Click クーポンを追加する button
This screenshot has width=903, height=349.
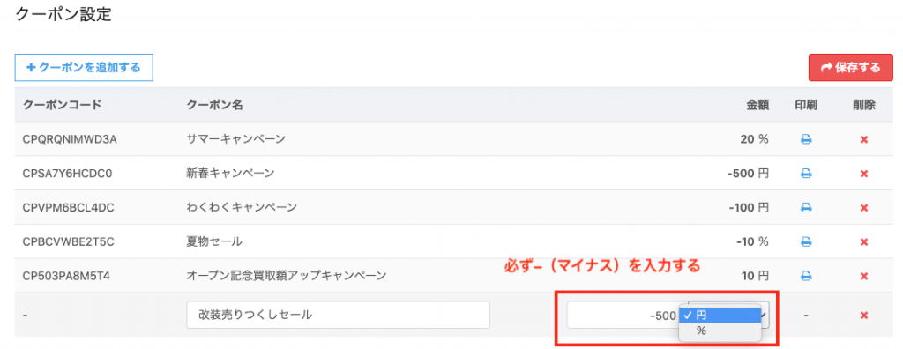click(84, 67)
